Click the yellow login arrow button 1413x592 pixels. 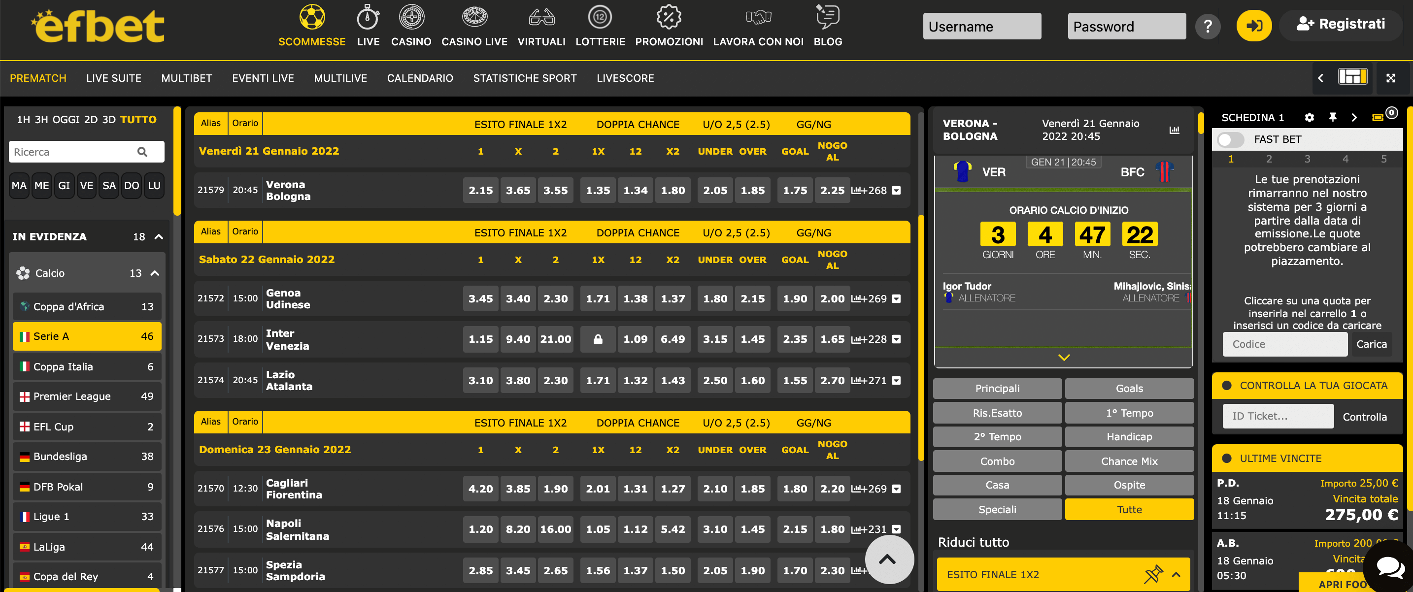(1254, 26)
